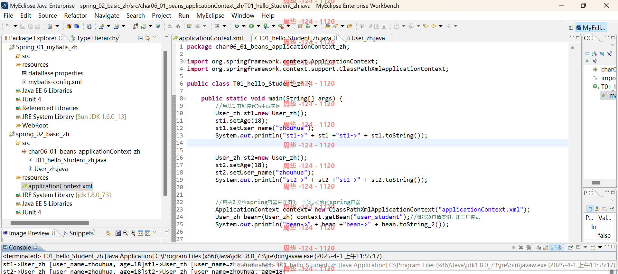The height and width of the screenshot is (274, 618).
Task: Open the Debug configurations dropdown arrow
Action: 244,26
